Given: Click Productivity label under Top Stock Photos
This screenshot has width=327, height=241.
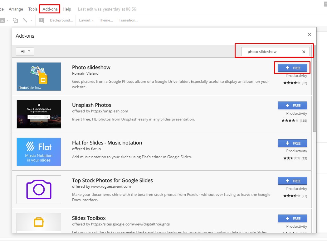Looking at the screenshot, I should (x=296, y=189).
